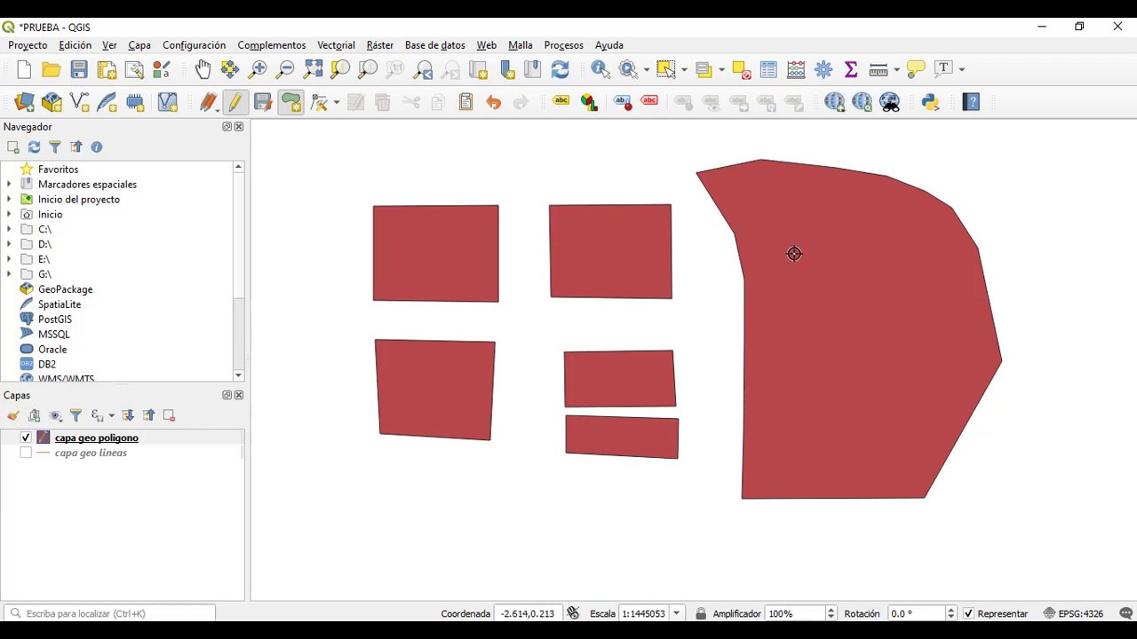Screen dimensions: 1137x639
Task: Enable visibility of capa geo lineas
Action: [26, 453]
